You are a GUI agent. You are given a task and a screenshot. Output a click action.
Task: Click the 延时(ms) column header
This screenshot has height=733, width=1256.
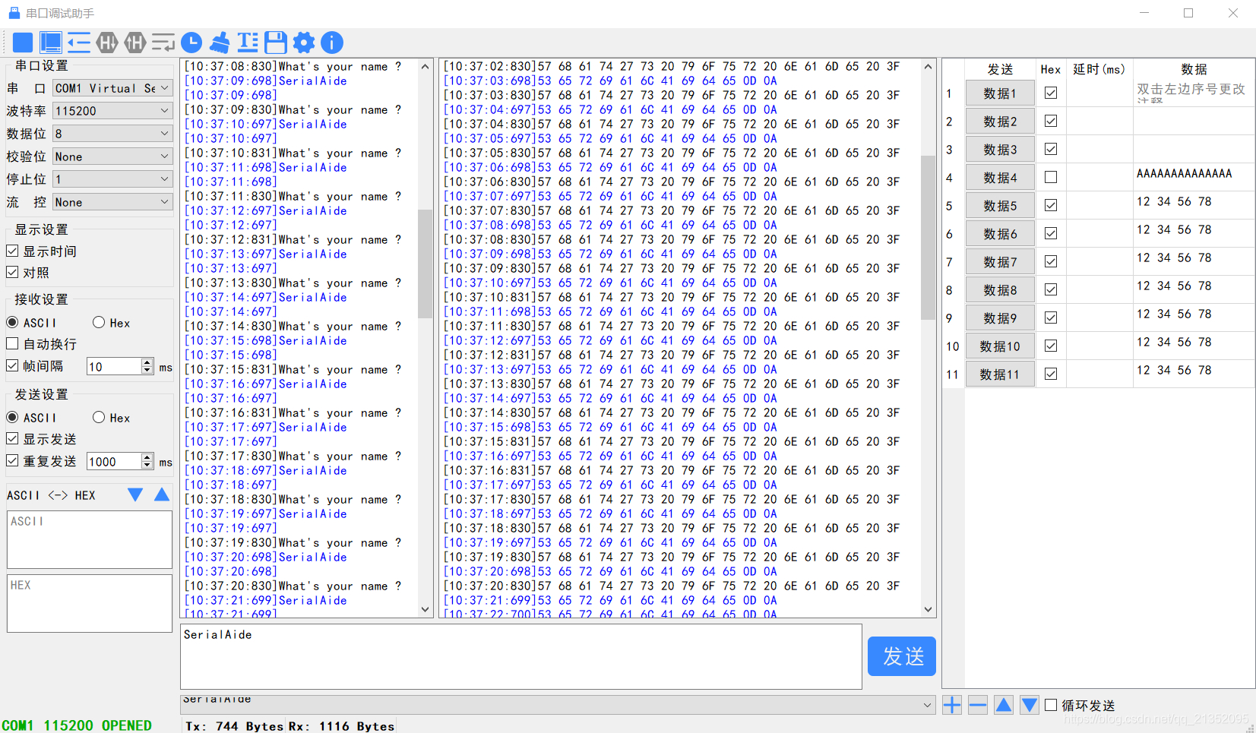point(1099,69)
